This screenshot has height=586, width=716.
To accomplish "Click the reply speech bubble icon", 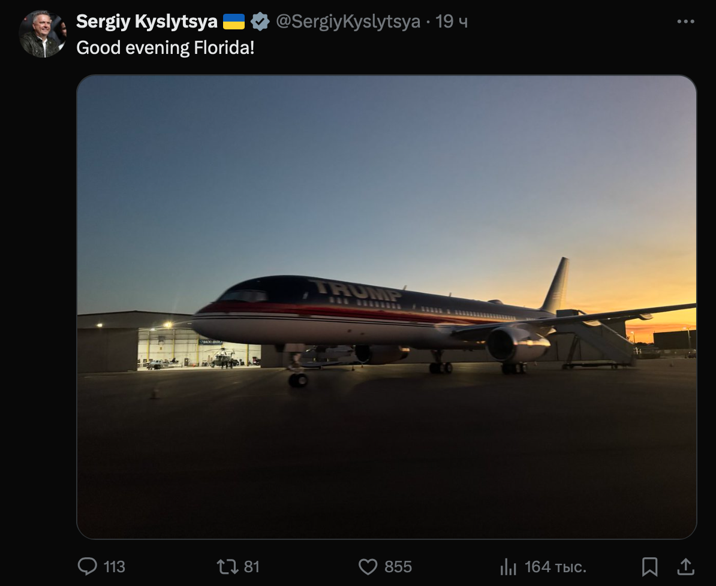I will (88, 566).
